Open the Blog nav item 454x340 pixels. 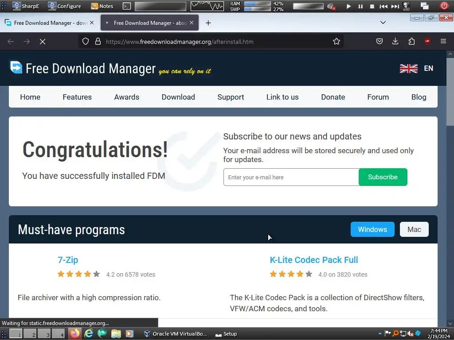pyautogui.click(x=419, y=97)
